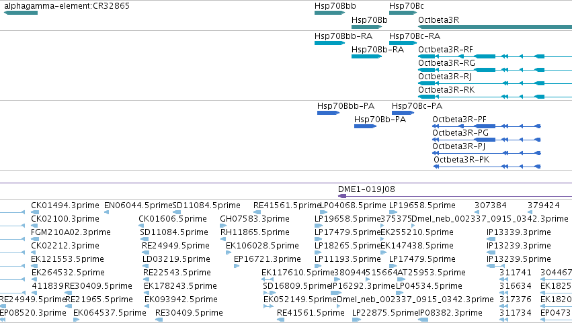
Task: Open transcript Hsp70Bbb-RA
Action: (330, 43)
